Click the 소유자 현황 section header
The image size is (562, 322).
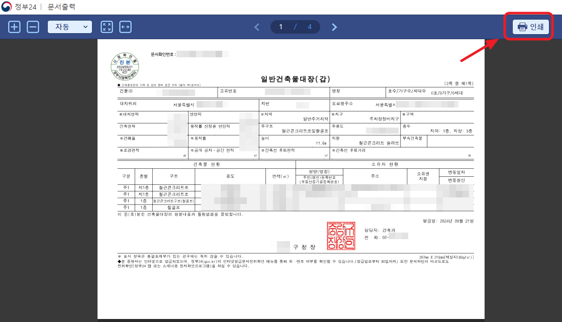point(385,164)
